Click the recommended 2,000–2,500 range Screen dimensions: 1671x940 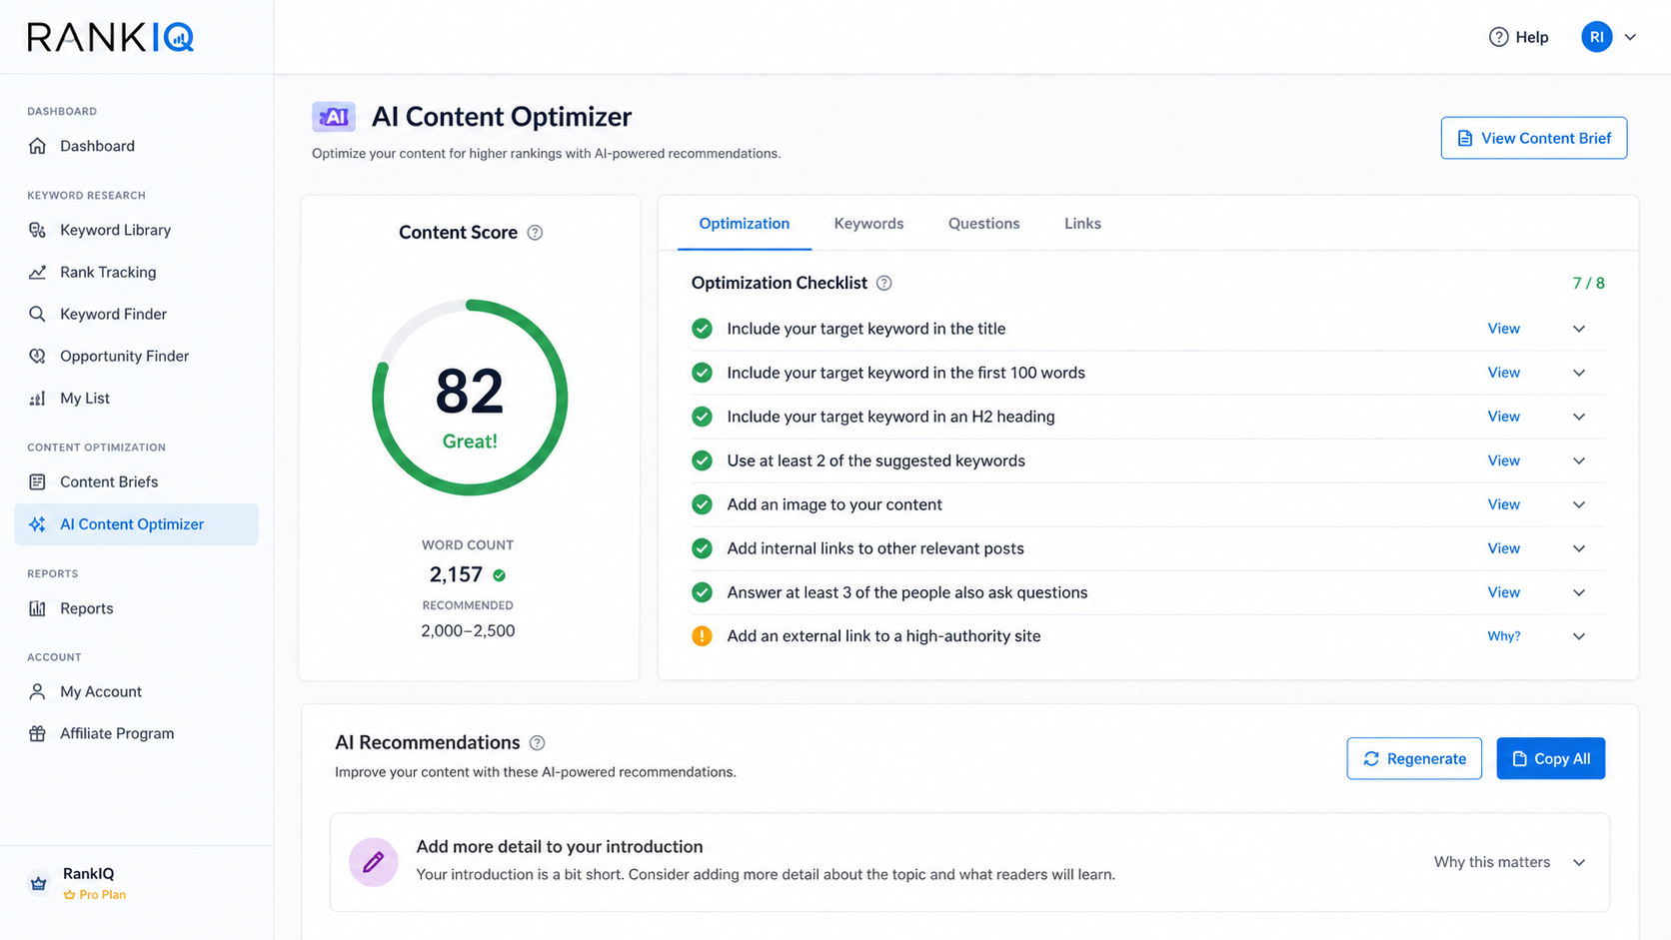coord(468,630)
